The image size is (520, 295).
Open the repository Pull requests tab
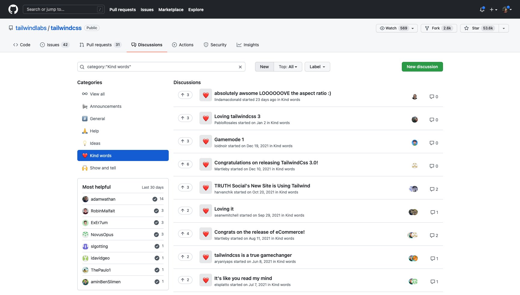(100, 45)
